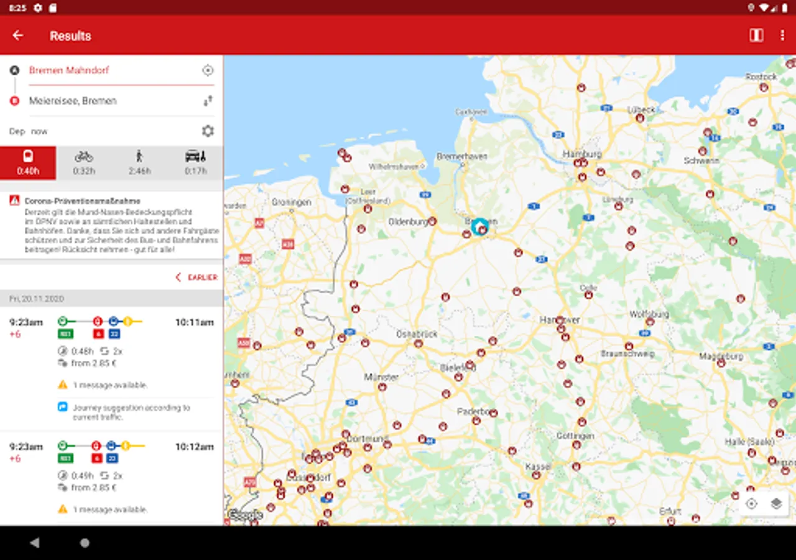Toggle the split map/list view icon
This screenshot has width=796, height=560.
[x=756, y=35]
